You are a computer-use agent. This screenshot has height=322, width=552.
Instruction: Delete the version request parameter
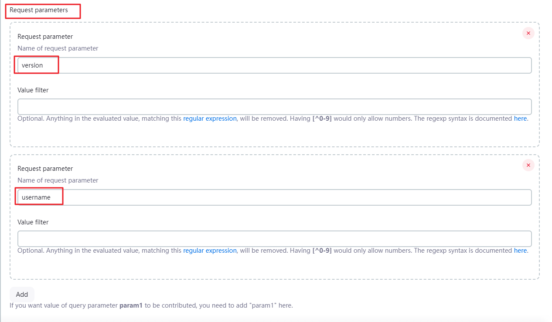(528, 33)
